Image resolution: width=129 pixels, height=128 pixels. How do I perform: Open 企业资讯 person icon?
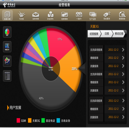tap(50, 15)
